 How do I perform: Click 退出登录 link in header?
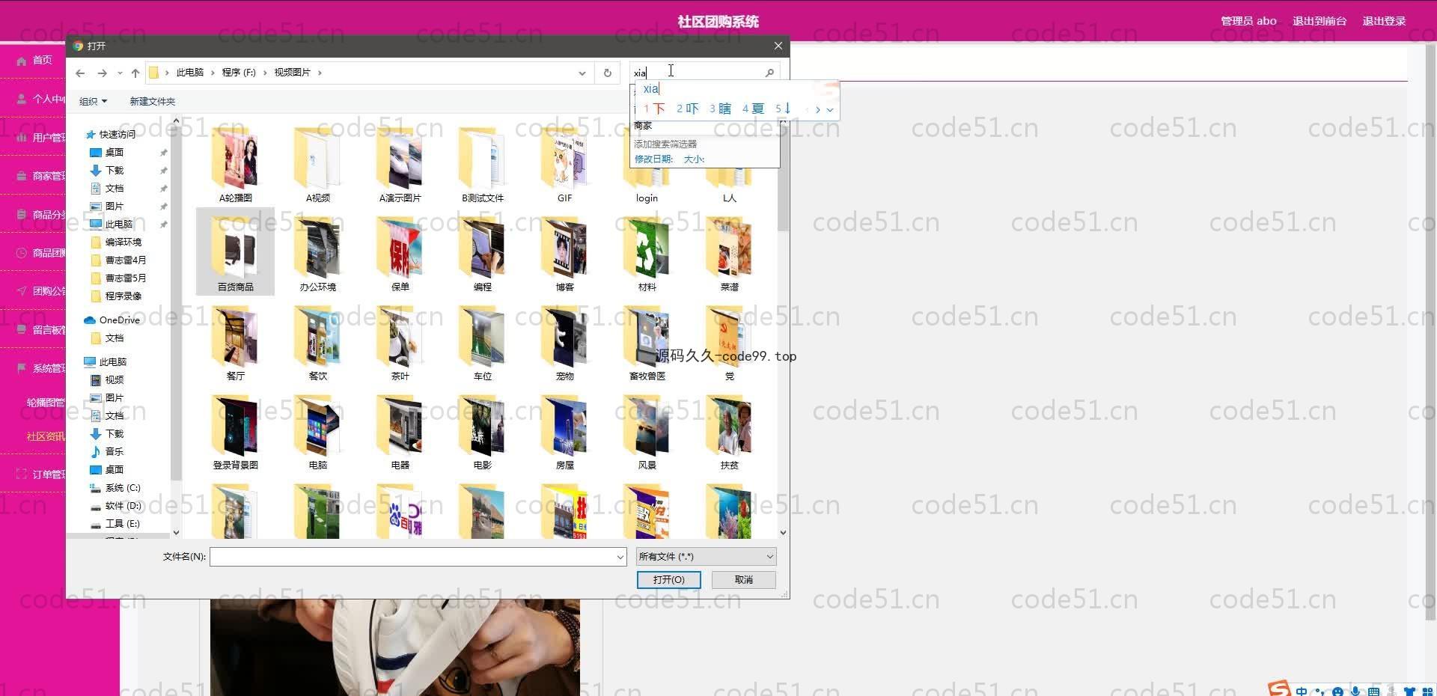click(1384, 21)
